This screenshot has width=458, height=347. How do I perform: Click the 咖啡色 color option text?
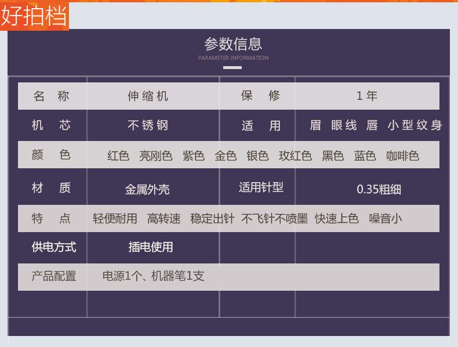pyautogui.click(x=402, y=156)
